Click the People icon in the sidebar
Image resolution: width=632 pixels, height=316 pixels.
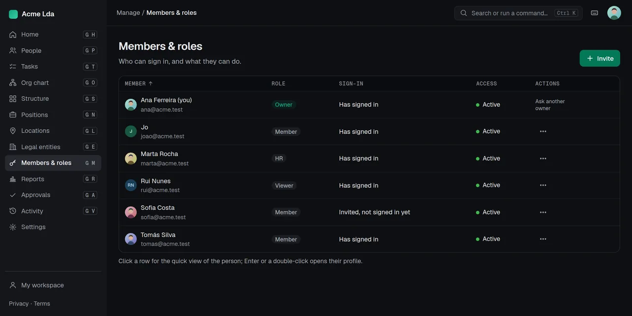pyautogui.click(x=13, y=50)
